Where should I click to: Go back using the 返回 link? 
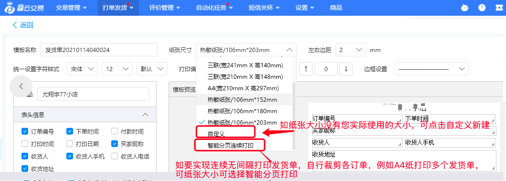[x=23, y=25]
